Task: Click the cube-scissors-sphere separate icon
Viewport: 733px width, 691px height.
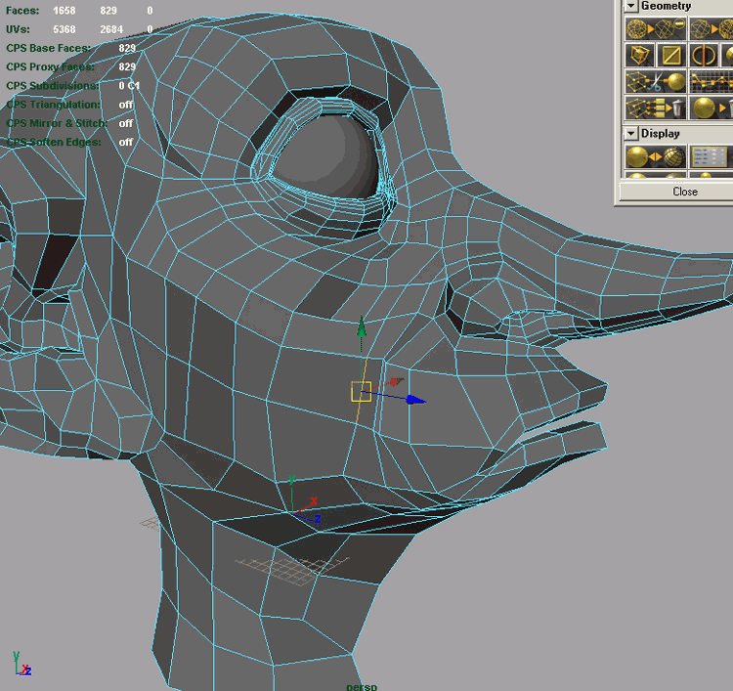Action: tap(656, 82)
